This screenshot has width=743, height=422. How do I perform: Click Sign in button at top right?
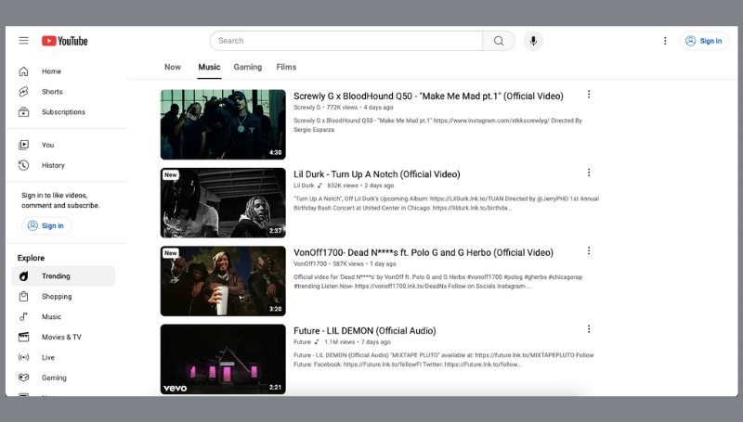point(704,41)
